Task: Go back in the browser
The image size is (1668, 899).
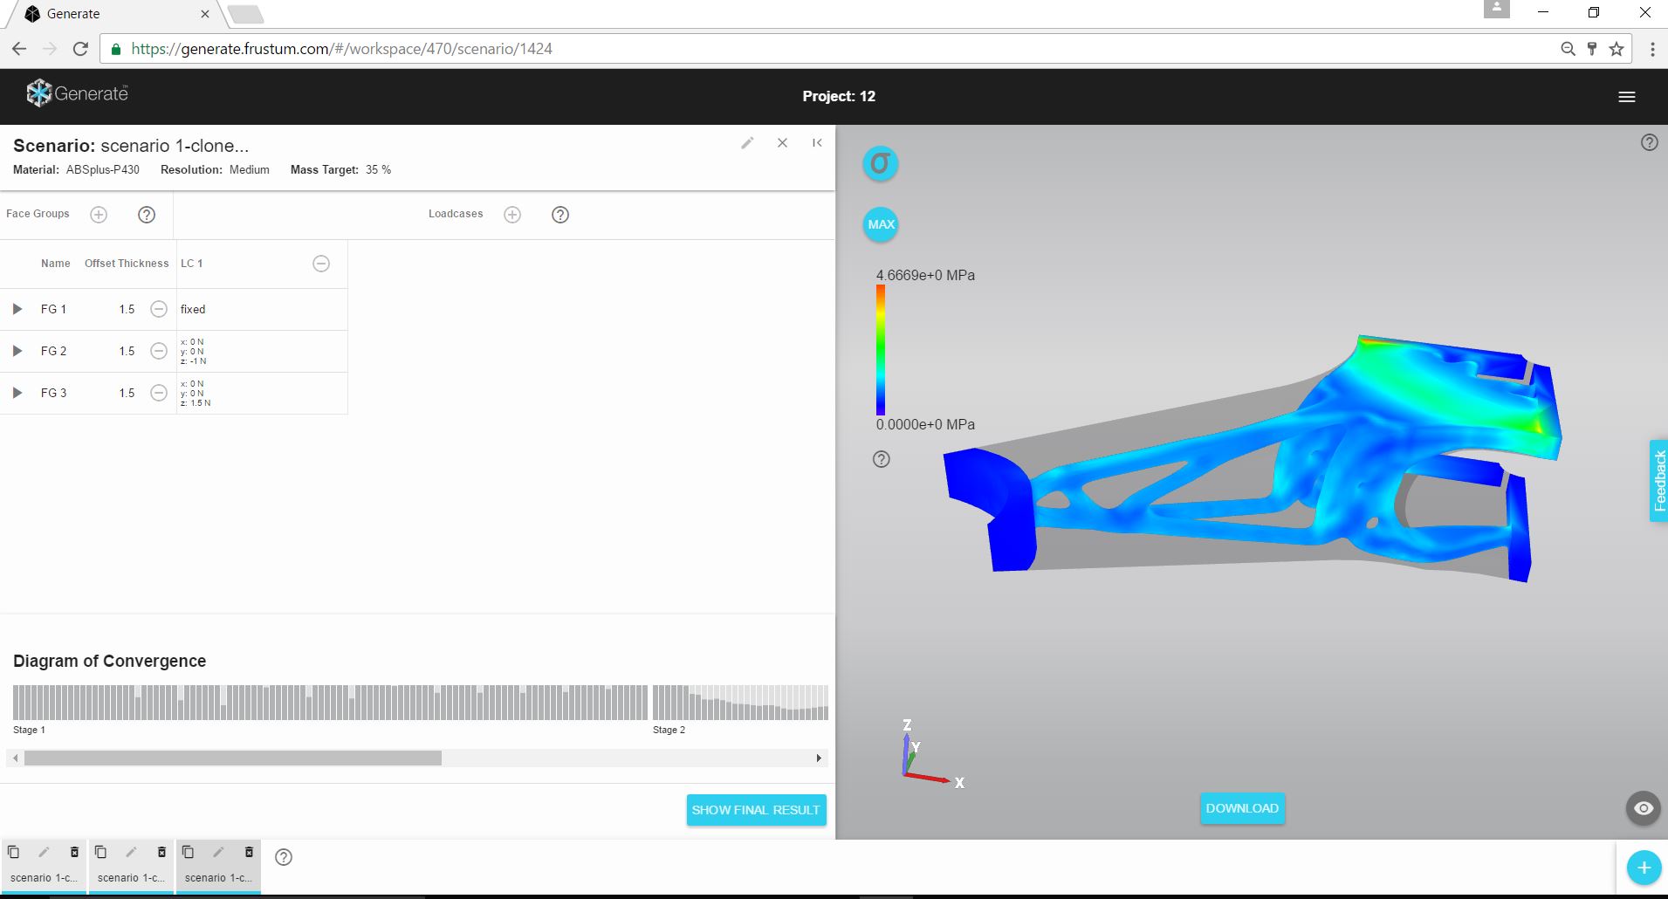Action: pyautogui.click(x=19, y=49)
